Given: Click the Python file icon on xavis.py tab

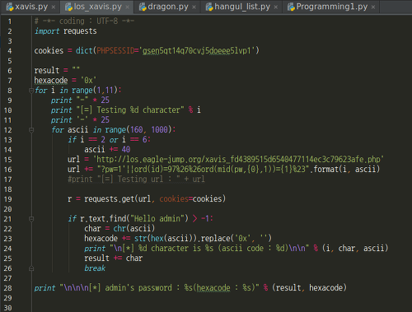Looking at the screenshot, I should point(10,7).
